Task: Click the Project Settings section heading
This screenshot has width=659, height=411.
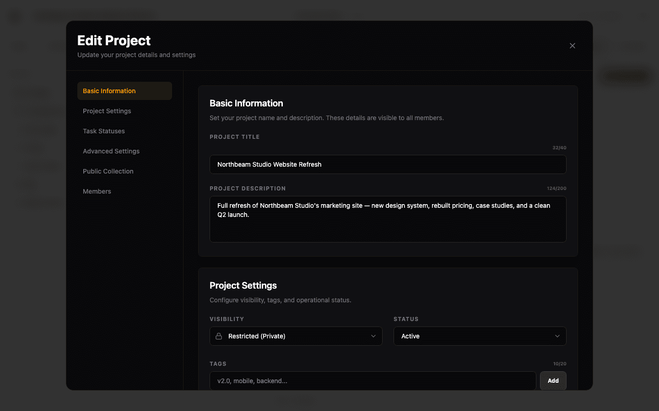Action: (x=243, y=285)
